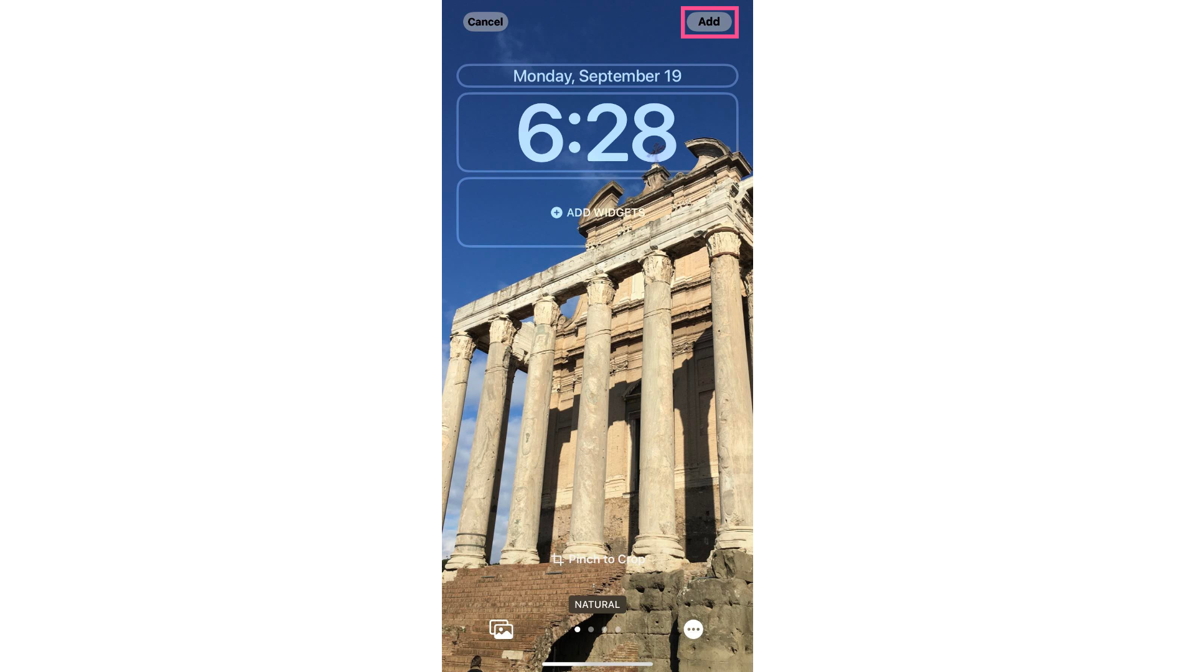
Task: Click the Add button to save wallpaper
Action: click(x=708, y=21)
